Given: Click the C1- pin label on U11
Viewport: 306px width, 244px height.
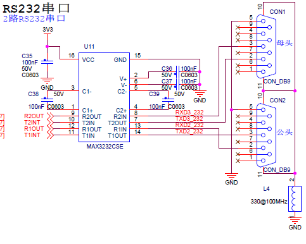Looking at the screenshot, I should click(x=87, y=92).
